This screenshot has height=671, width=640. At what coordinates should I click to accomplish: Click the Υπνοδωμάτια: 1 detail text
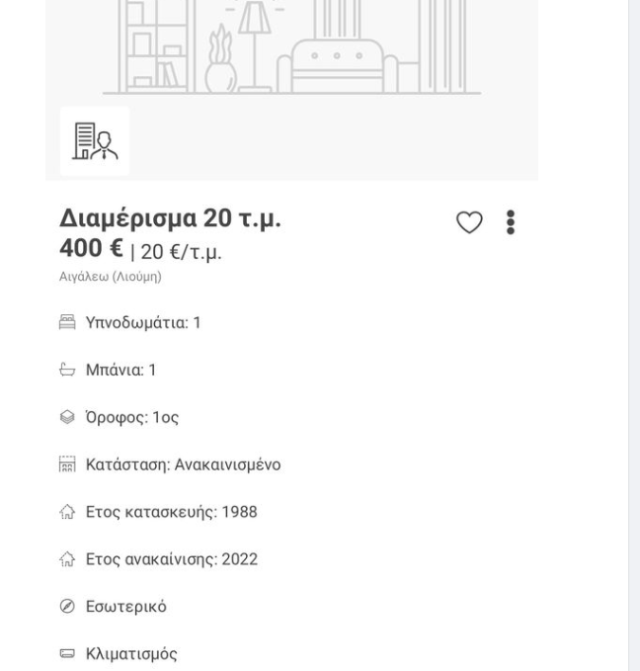click(143, 322)
